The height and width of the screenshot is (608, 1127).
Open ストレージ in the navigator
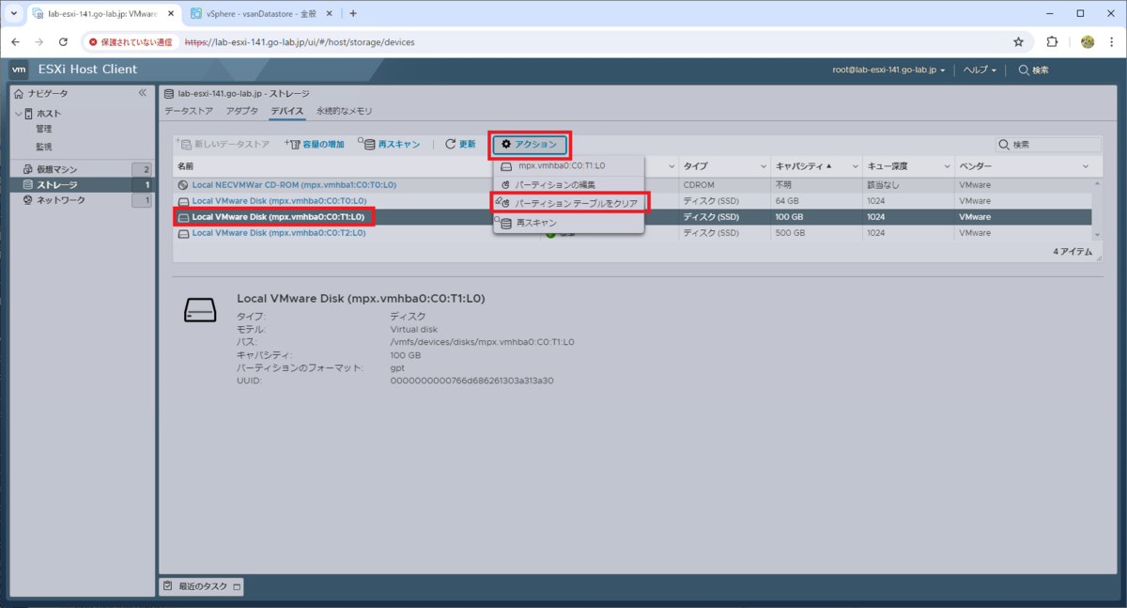pyautogui.click(x=56, y=185)
